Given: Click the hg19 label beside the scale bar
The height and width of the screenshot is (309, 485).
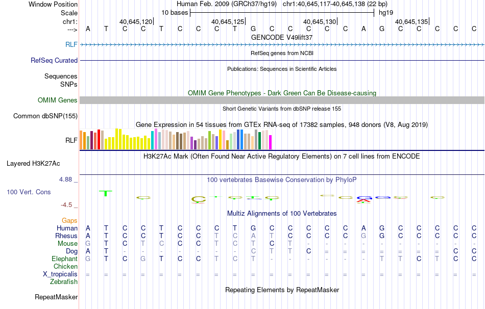Looking at the screenshot, I should click(x=386, y=13).
